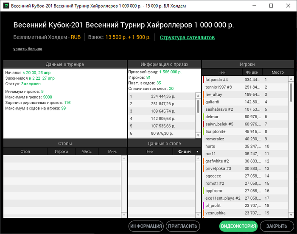297x234 pixels.
Task: Sort players by Ник column header
Action: click(222, 72)
